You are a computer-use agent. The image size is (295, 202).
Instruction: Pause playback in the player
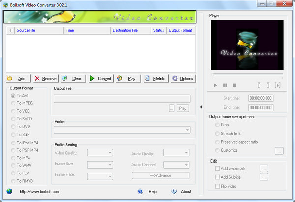point(225,85)
